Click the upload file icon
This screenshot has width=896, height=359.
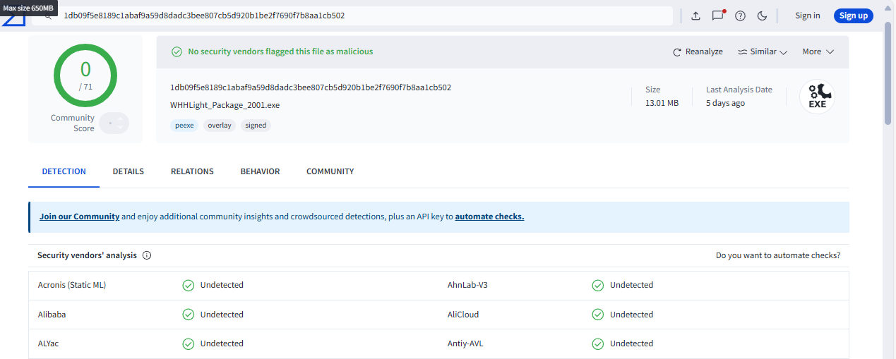(695, 16)
